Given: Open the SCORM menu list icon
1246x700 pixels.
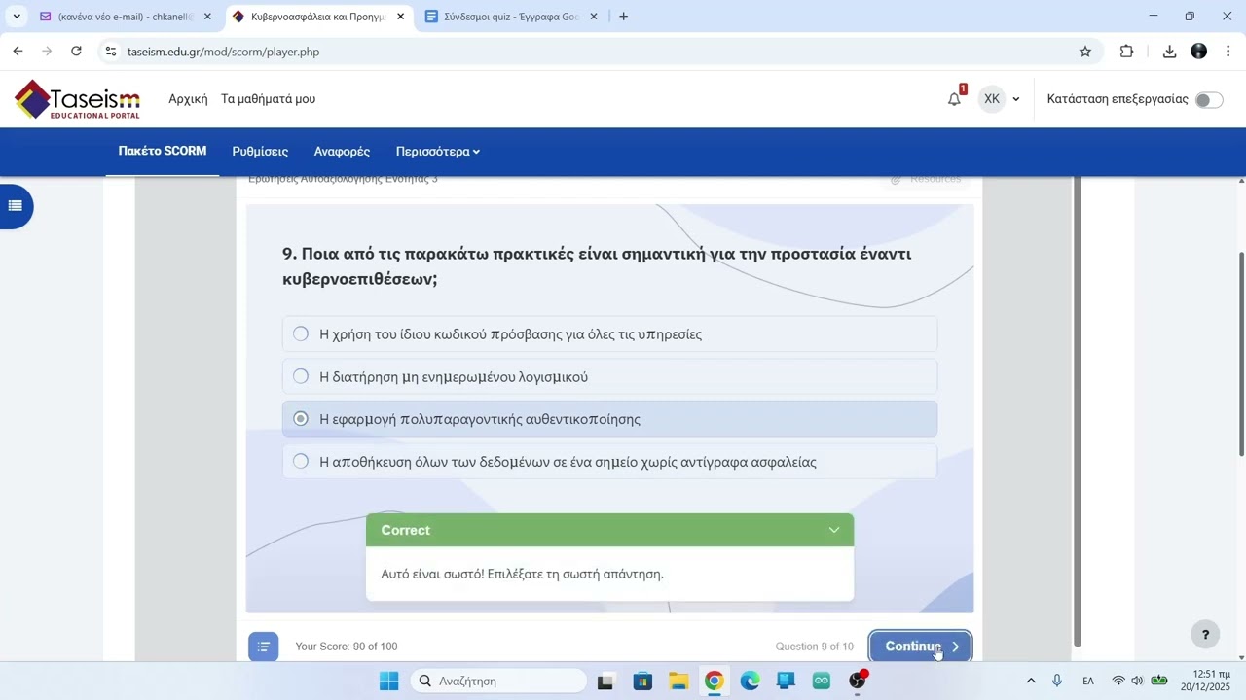Looking at the screenshot, I should [263, 647].
